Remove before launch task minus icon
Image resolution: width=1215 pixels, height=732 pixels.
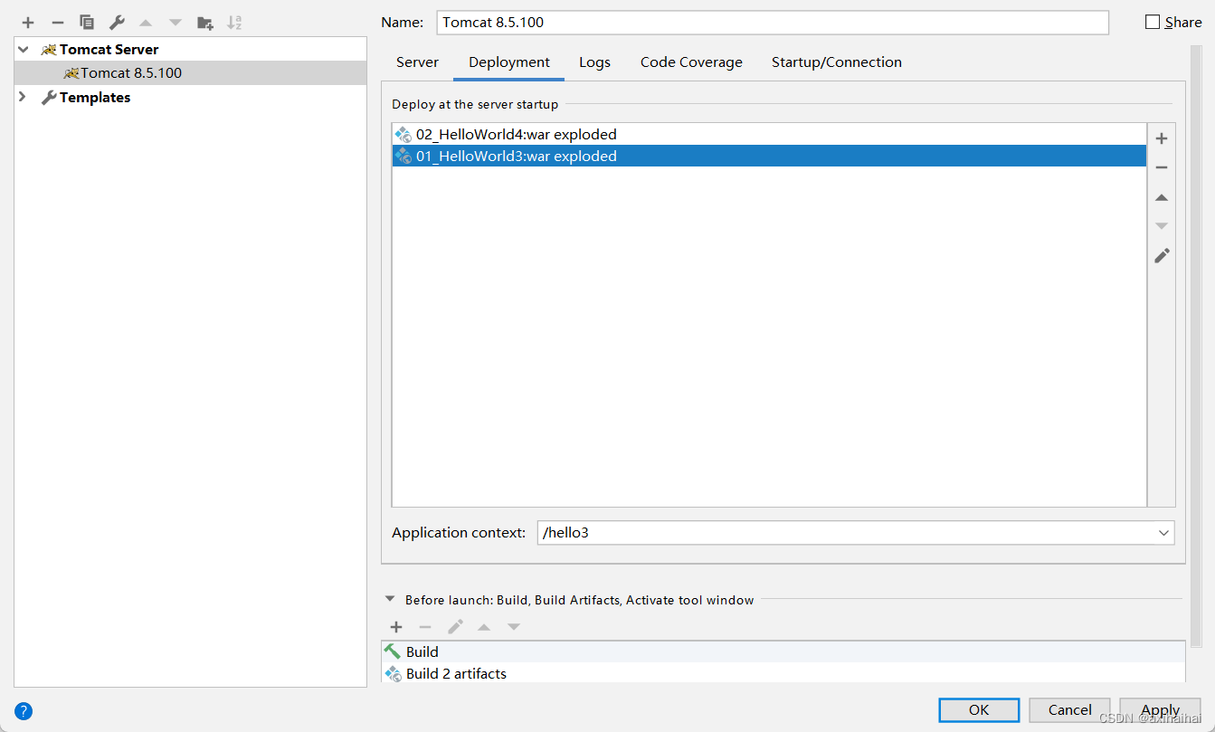(425, 627)
